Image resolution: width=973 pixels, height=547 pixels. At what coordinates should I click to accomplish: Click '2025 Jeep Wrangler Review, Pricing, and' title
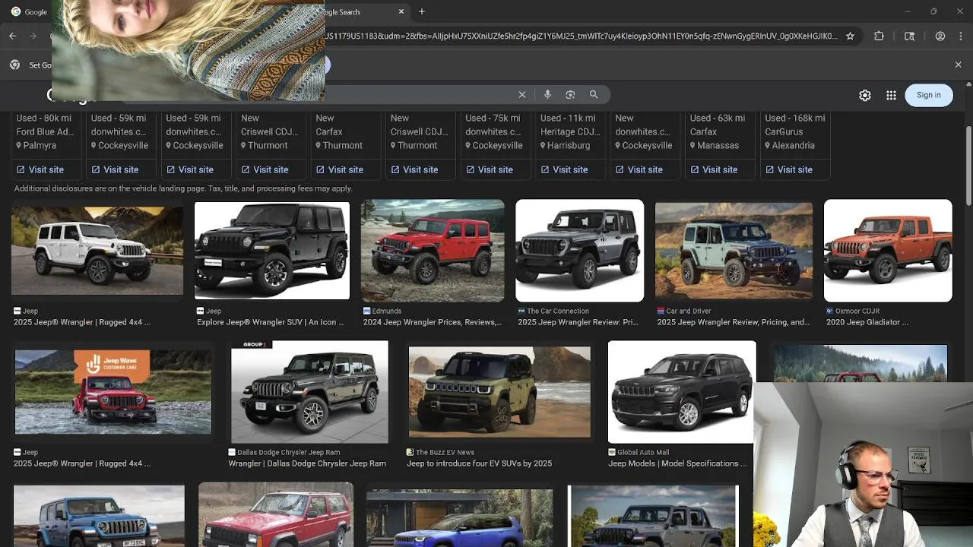click(x=733, y=322)
